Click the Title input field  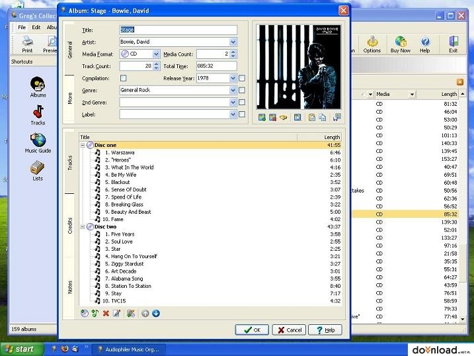[x=178, y=30]
